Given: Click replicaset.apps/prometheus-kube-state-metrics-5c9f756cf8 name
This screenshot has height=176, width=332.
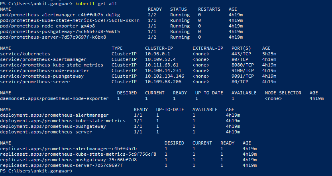Looking at the screenshot, I should click(x=78, y=154).
